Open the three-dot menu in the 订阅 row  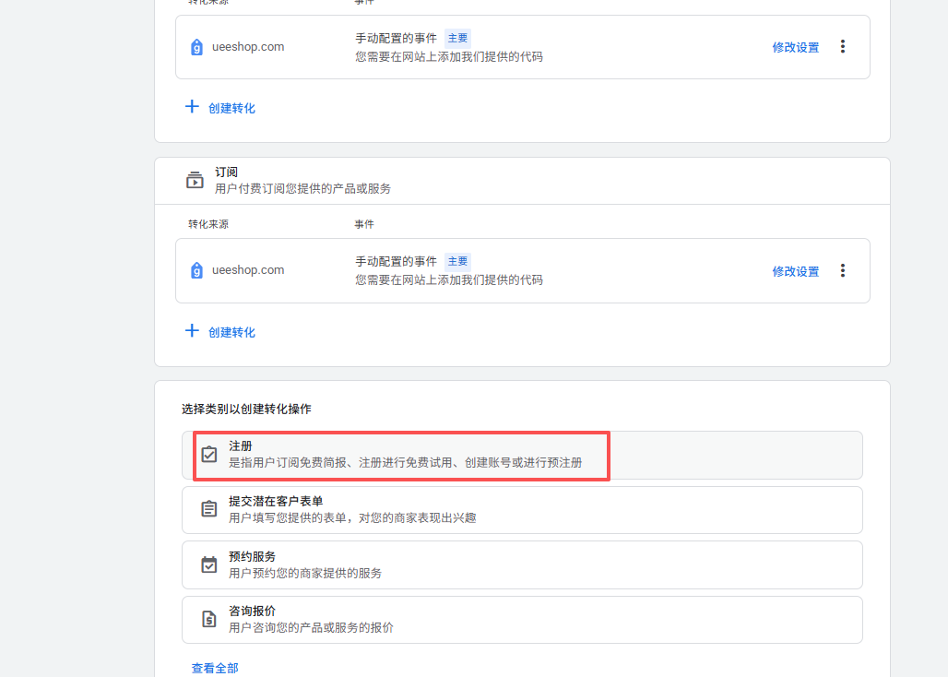tap(842, 270)
